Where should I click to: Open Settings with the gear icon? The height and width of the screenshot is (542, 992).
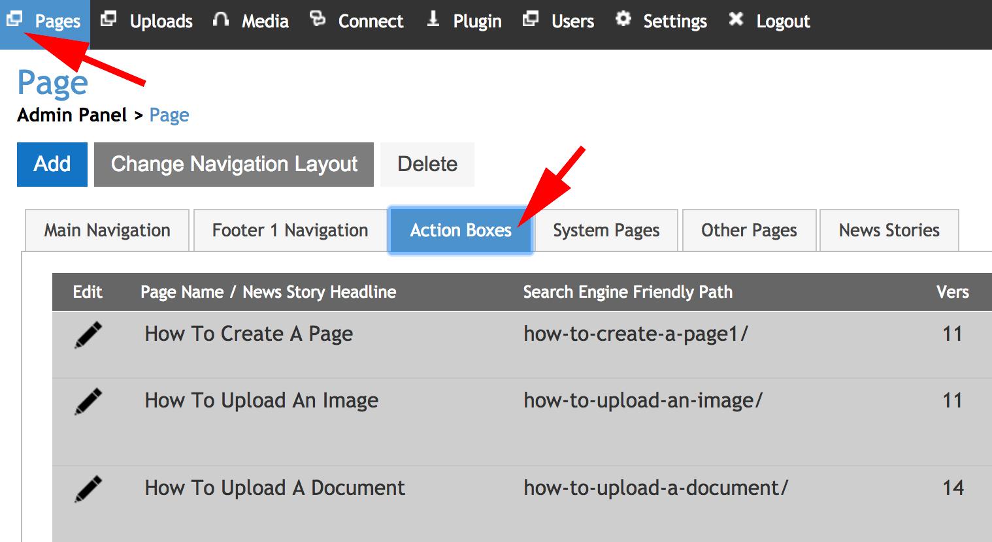point(661,22)
